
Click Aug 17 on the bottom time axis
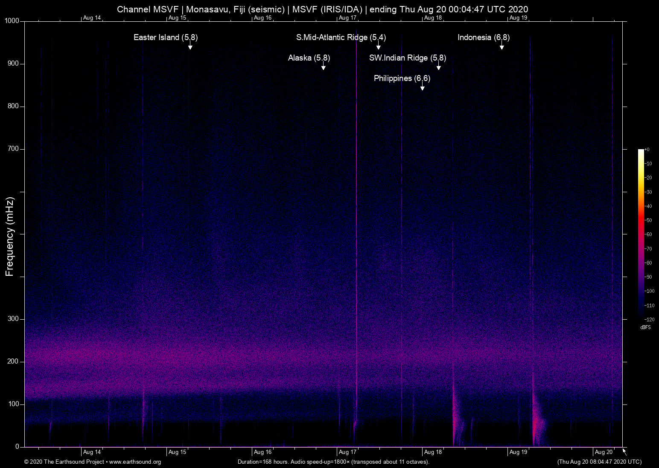[348, 452]
